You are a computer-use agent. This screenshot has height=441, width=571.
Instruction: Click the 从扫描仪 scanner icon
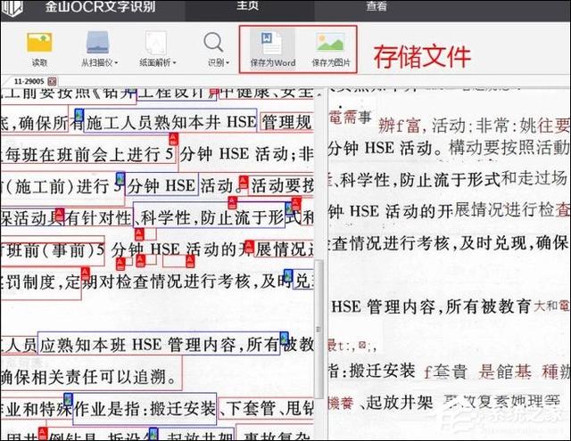97,42
